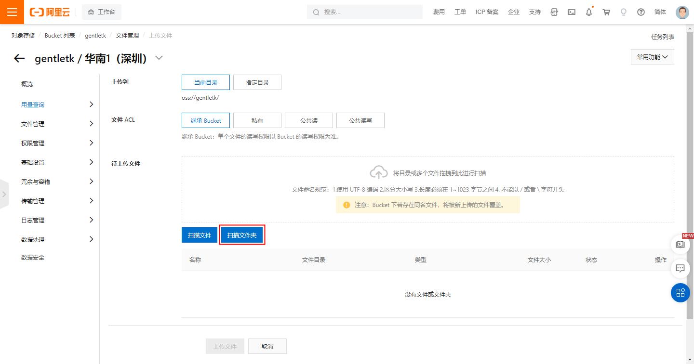Expand the 文件管理 sidebar section
This screenshot has width=694, height=364.
57,124
